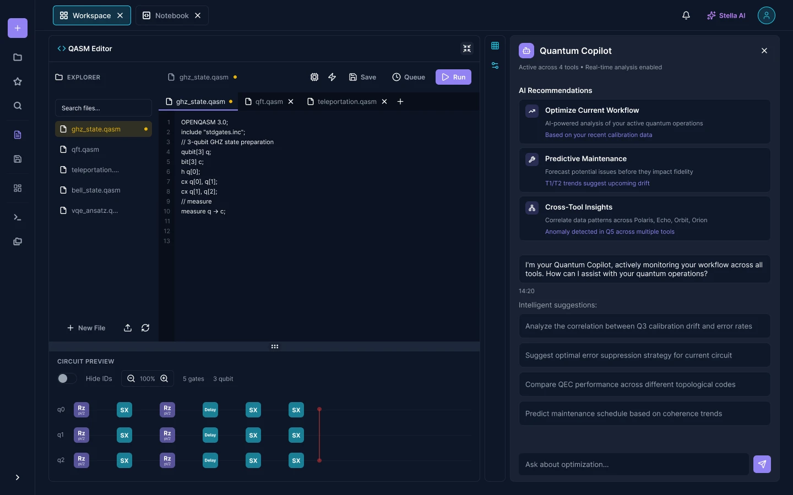Run the circuit
Screen dimensions: 793x495
click(453, 77)
